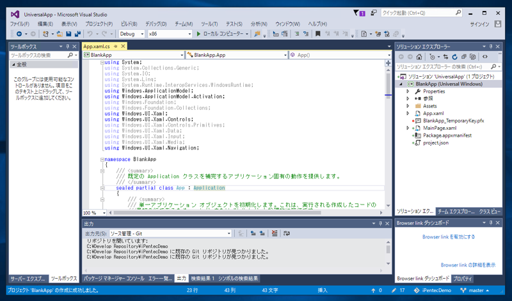Click View Code icon in Solution Explorer

[x=485, y=57]
